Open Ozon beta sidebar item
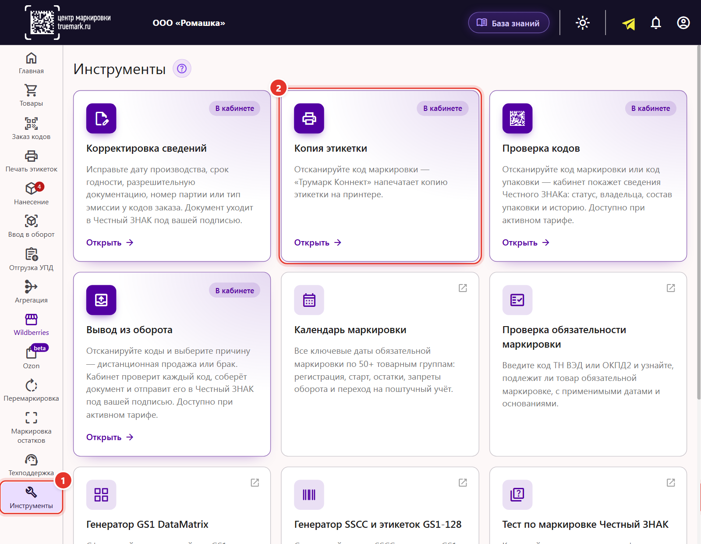701x544 pixels. coord(31,357)
